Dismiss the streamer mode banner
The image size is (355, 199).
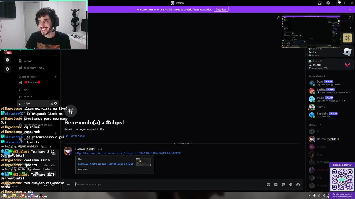350,9
